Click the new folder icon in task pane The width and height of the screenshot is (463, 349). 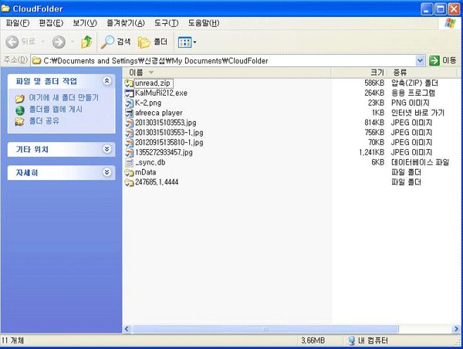(x=20, y=98)
